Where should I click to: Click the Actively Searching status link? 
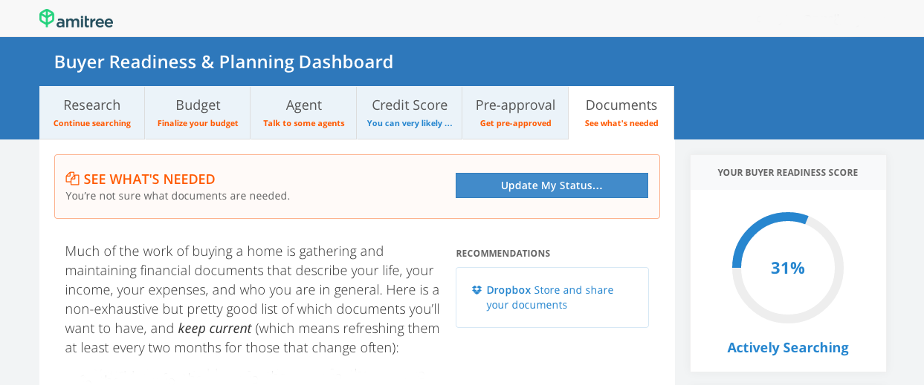tap(788, 347)
